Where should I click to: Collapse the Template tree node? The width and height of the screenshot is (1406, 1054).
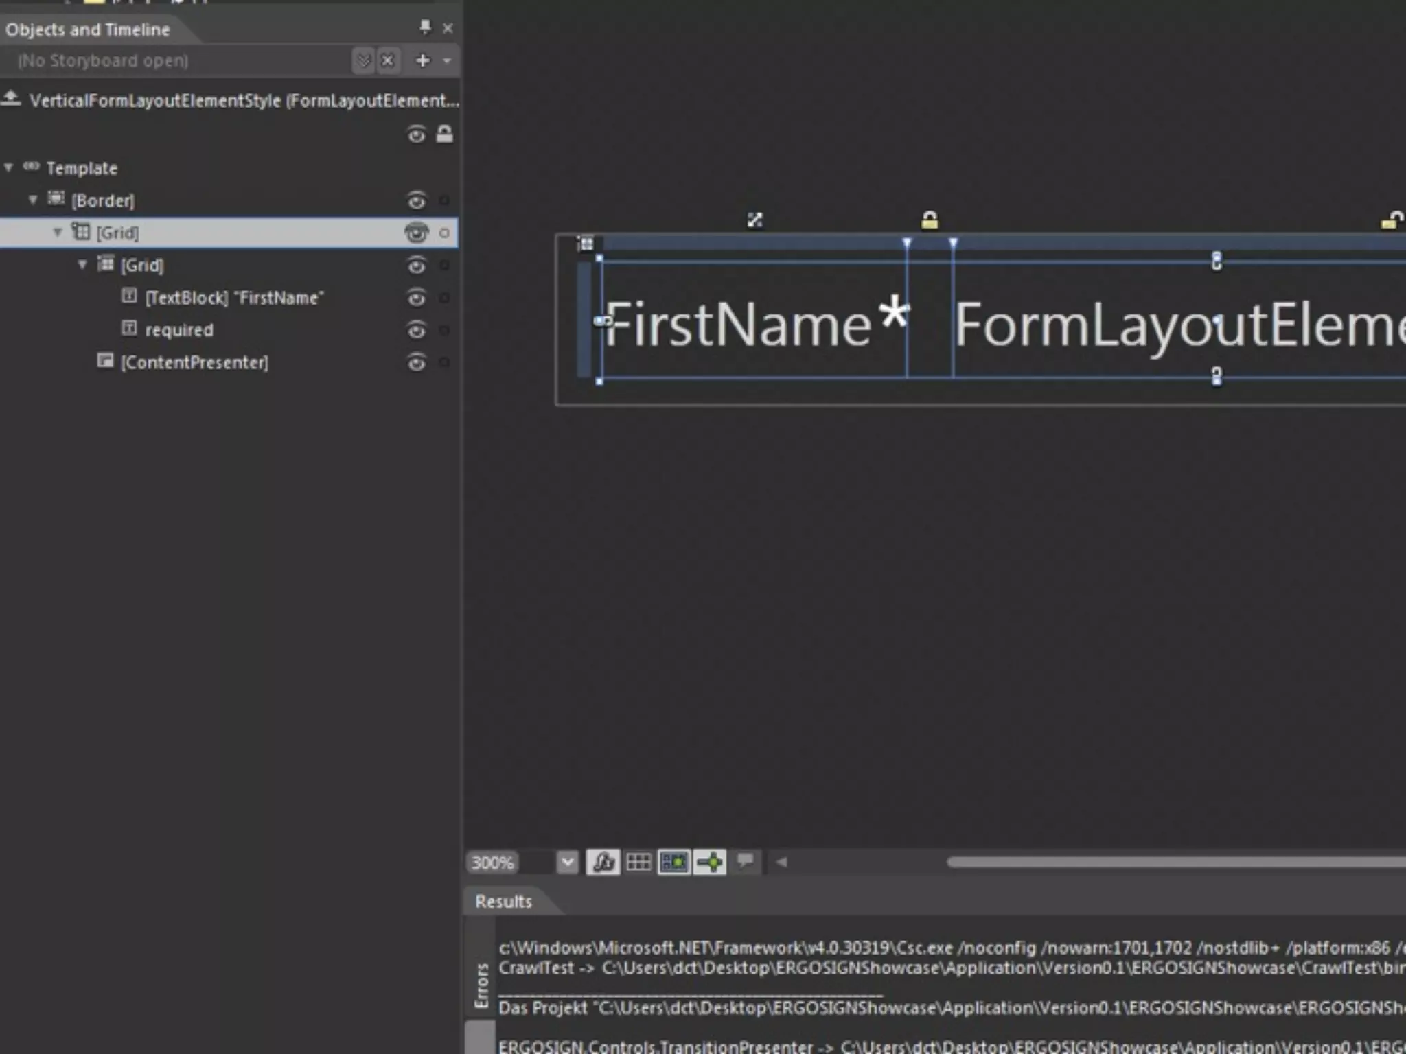[9, 168]
